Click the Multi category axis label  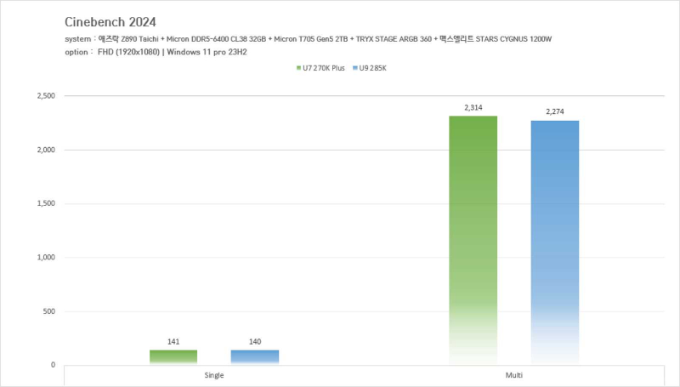click(x=514, y=375)
